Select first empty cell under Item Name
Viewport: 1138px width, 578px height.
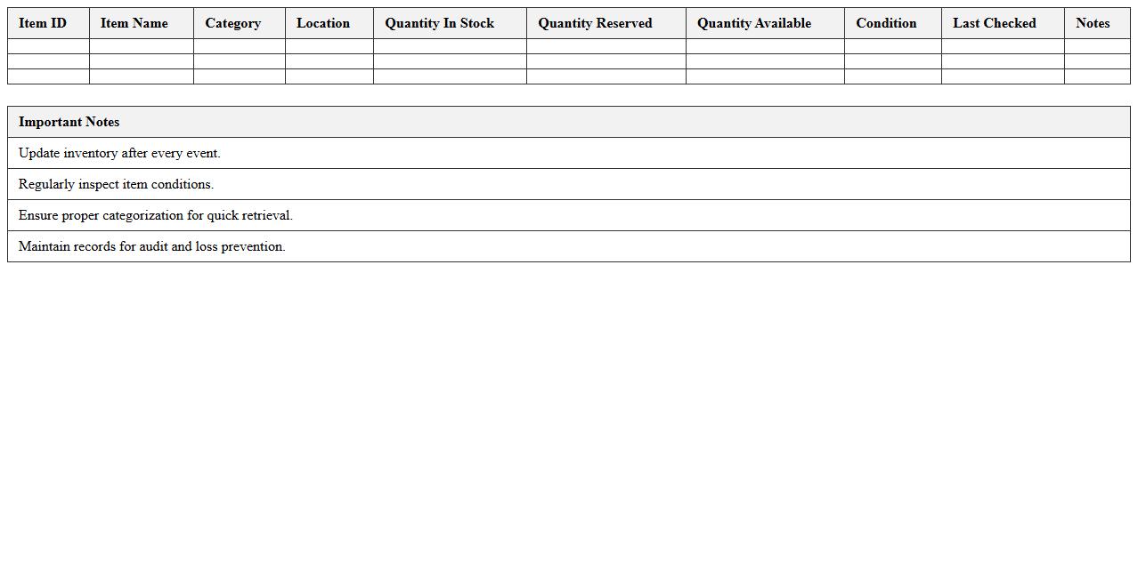coord(142,46)
